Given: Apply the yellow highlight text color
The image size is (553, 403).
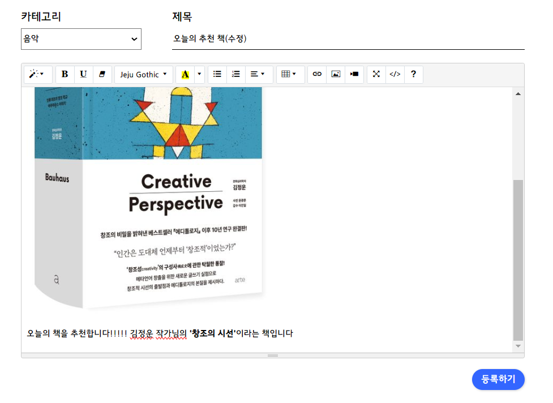Looking at the screenshot, I should pyautogui.click(x=185, y=74).
